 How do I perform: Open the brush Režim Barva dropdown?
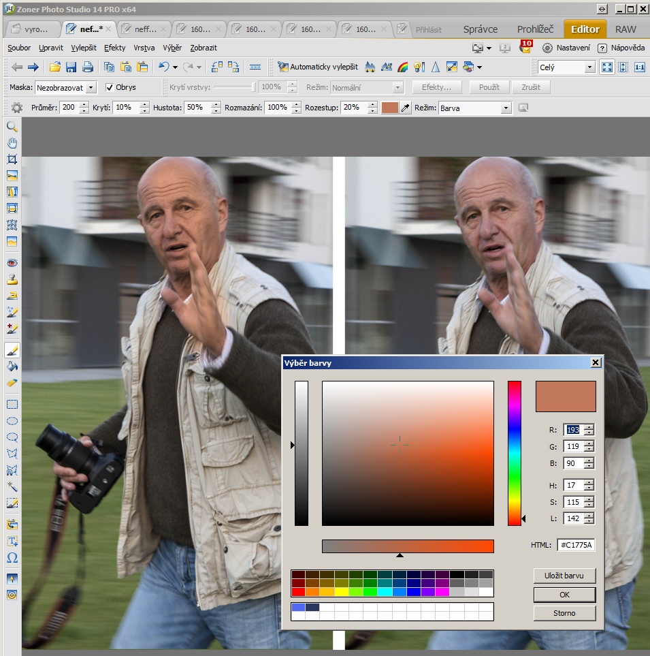click(506, 108)
